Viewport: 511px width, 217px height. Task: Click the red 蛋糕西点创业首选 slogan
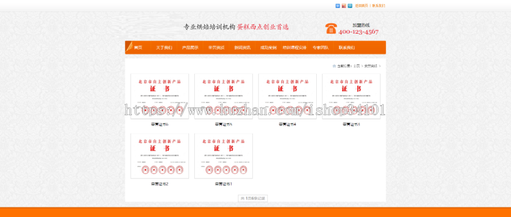click(263, 27)
